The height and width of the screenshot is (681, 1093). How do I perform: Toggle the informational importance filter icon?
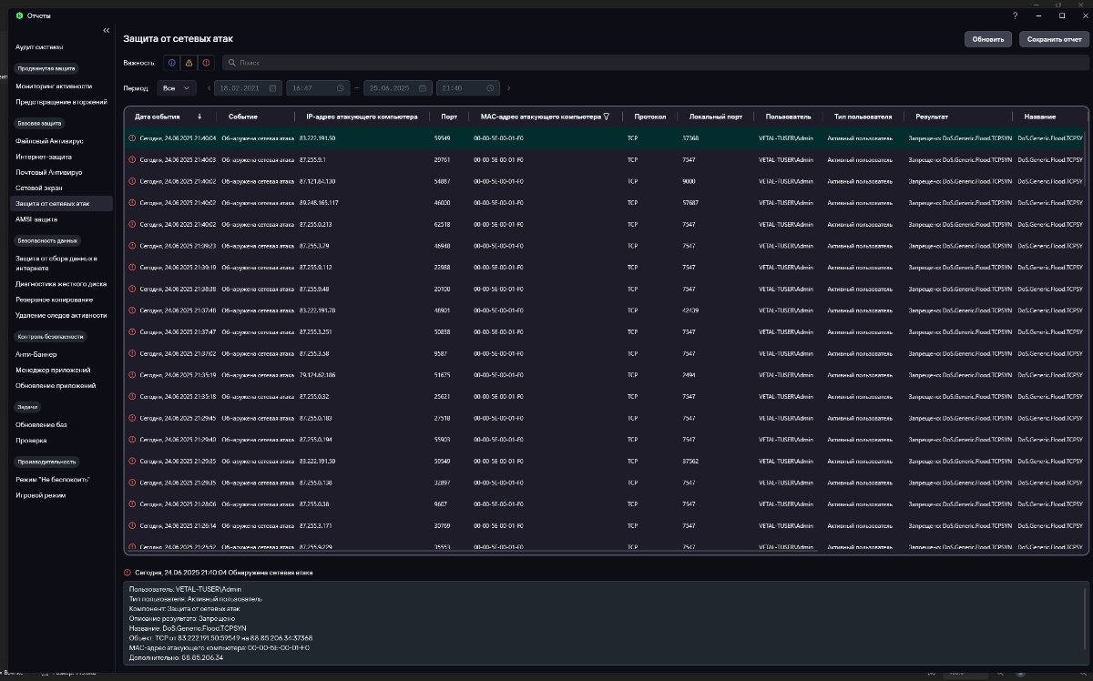[171, 63]
